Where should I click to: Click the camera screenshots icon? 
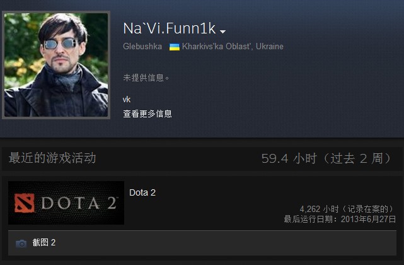pyautogui.click(x=21, y=243)
